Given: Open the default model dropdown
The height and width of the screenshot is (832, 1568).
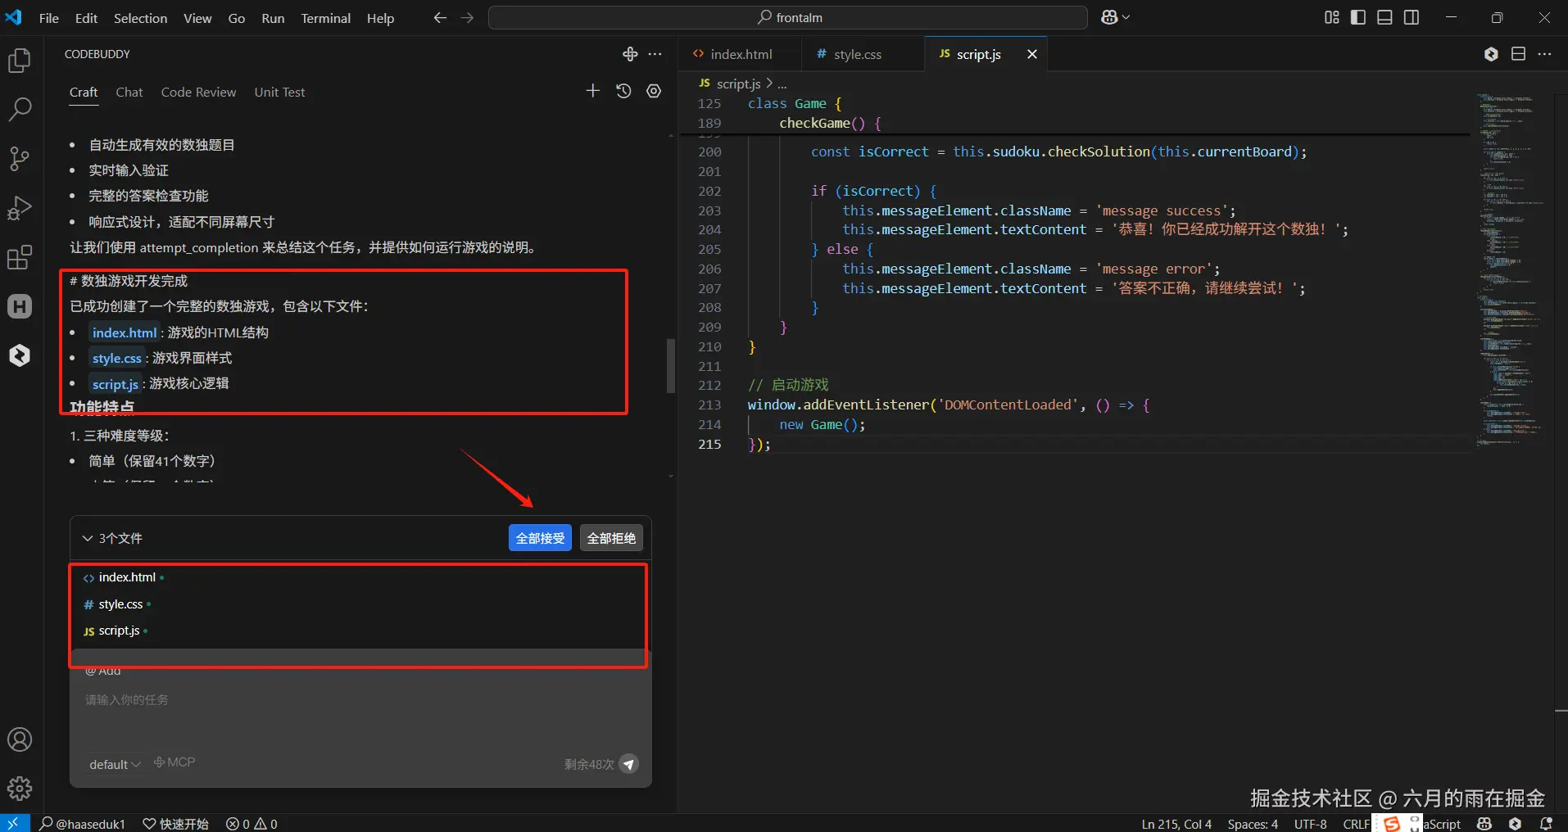Looking at the screenshot, I should pos(115,764).
